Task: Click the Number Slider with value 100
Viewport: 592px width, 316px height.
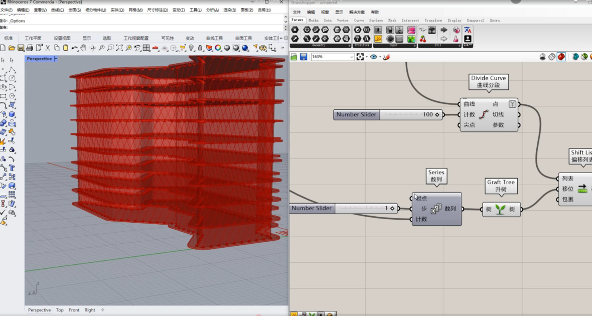Action: (x=388, y=114)
